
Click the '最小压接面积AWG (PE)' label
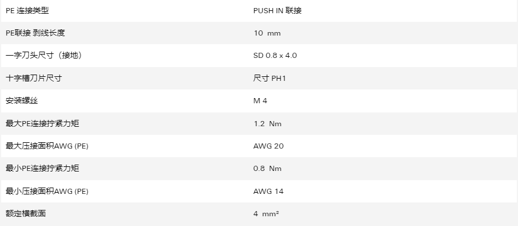click(x=47, y=191)
